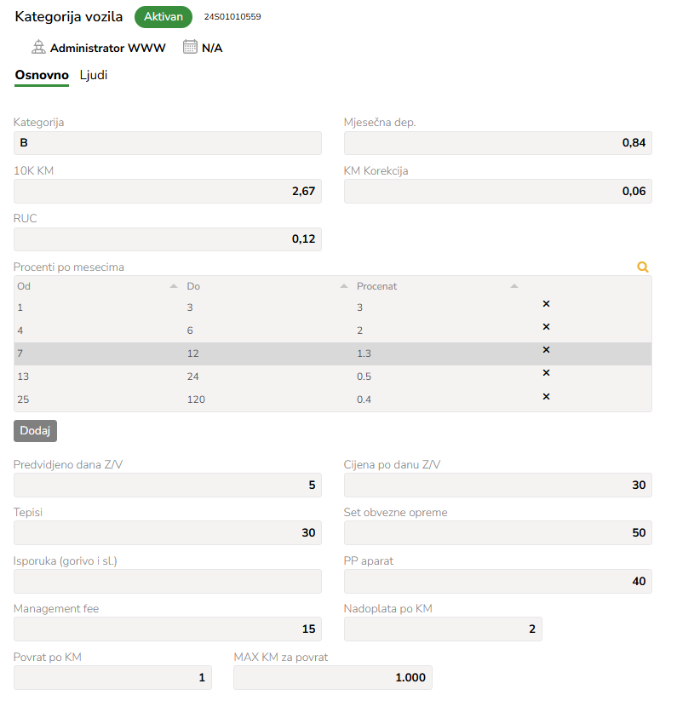The width and height of the screenshot is (677, 701).
Task: Sort table by Do column arrow
Action: [344, 286]
